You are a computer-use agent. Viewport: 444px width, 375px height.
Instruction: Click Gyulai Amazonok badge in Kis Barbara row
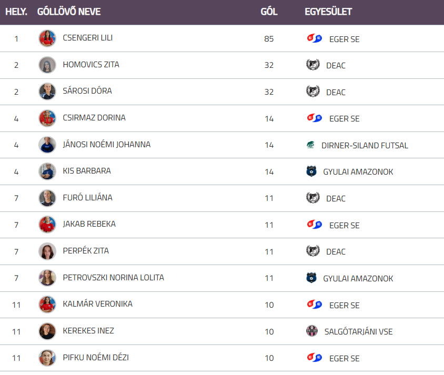point(311,171)
